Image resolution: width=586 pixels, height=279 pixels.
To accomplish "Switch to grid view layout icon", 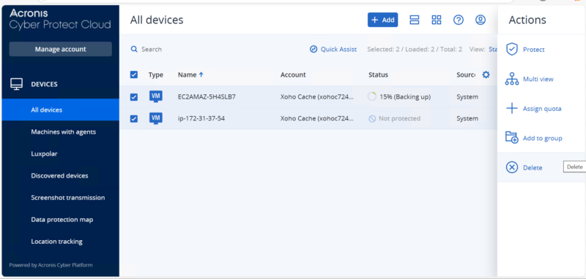I will [437, 20].
